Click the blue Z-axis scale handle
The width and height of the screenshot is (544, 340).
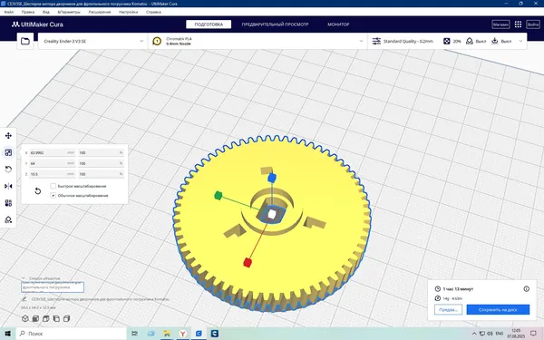pos(272,178)
